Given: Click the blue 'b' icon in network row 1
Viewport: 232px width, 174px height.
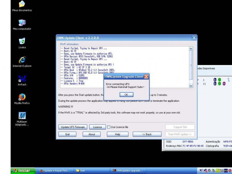Looking at the screenshot, I should click(215, 80).
